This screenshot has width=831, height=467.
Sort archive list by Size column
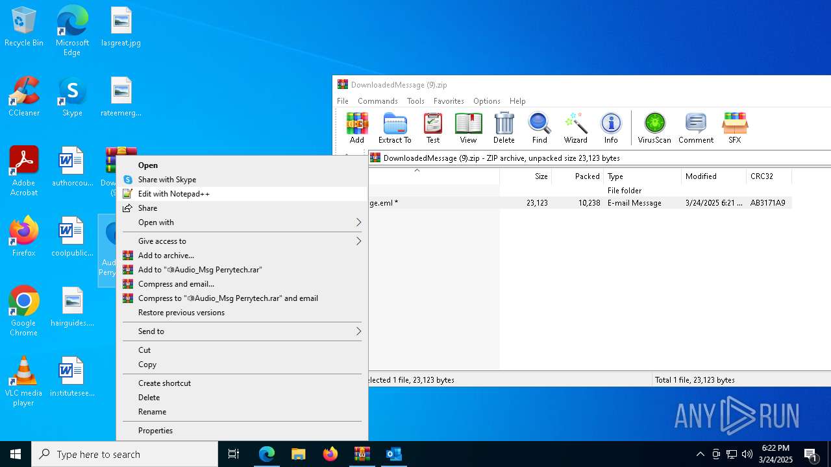526,176
